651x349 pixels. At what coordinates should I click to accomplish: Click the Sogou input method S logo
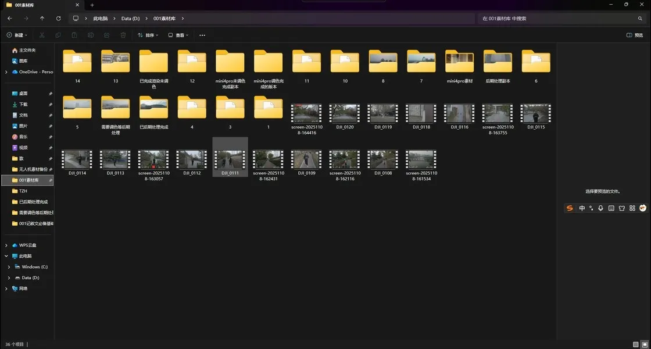click(570, 208)
